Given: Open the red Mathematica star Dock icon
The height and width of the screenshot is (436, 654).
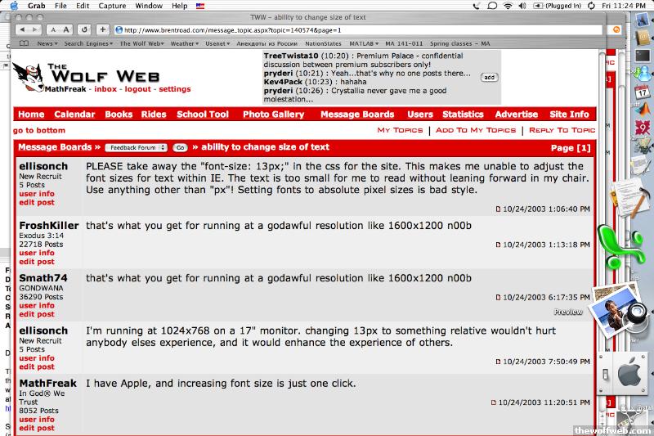Looking at the screenshot, I should (643, 127).
